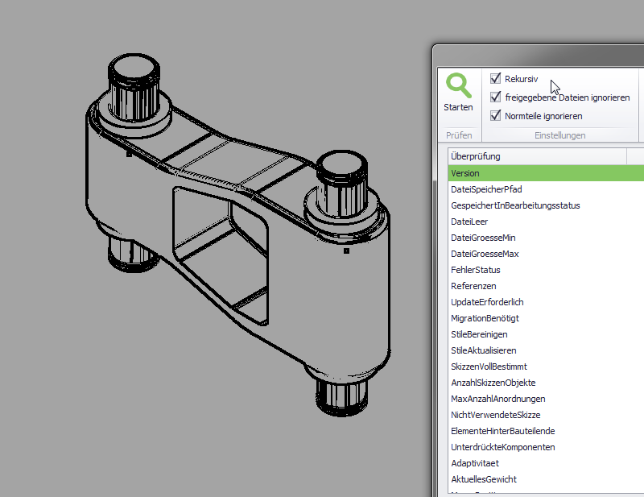Select the ElementeHinterBauteilende row

[x=546, y=431]
